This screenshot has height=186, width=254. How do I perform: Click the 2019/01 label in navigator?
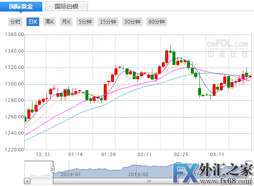pos(70,174)
